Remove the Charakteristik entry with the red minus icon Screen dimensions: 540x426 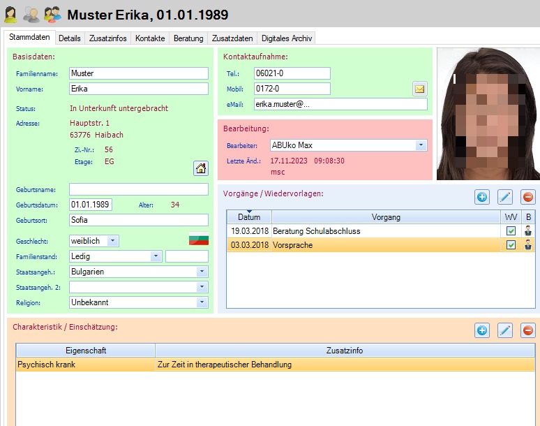(x=528, y=330)
